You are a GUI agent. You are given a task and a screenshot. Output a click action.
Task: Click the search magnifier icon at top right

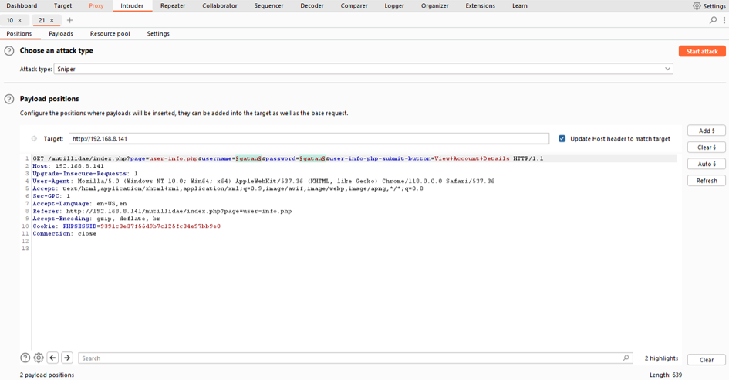click(x=713, y=20)
